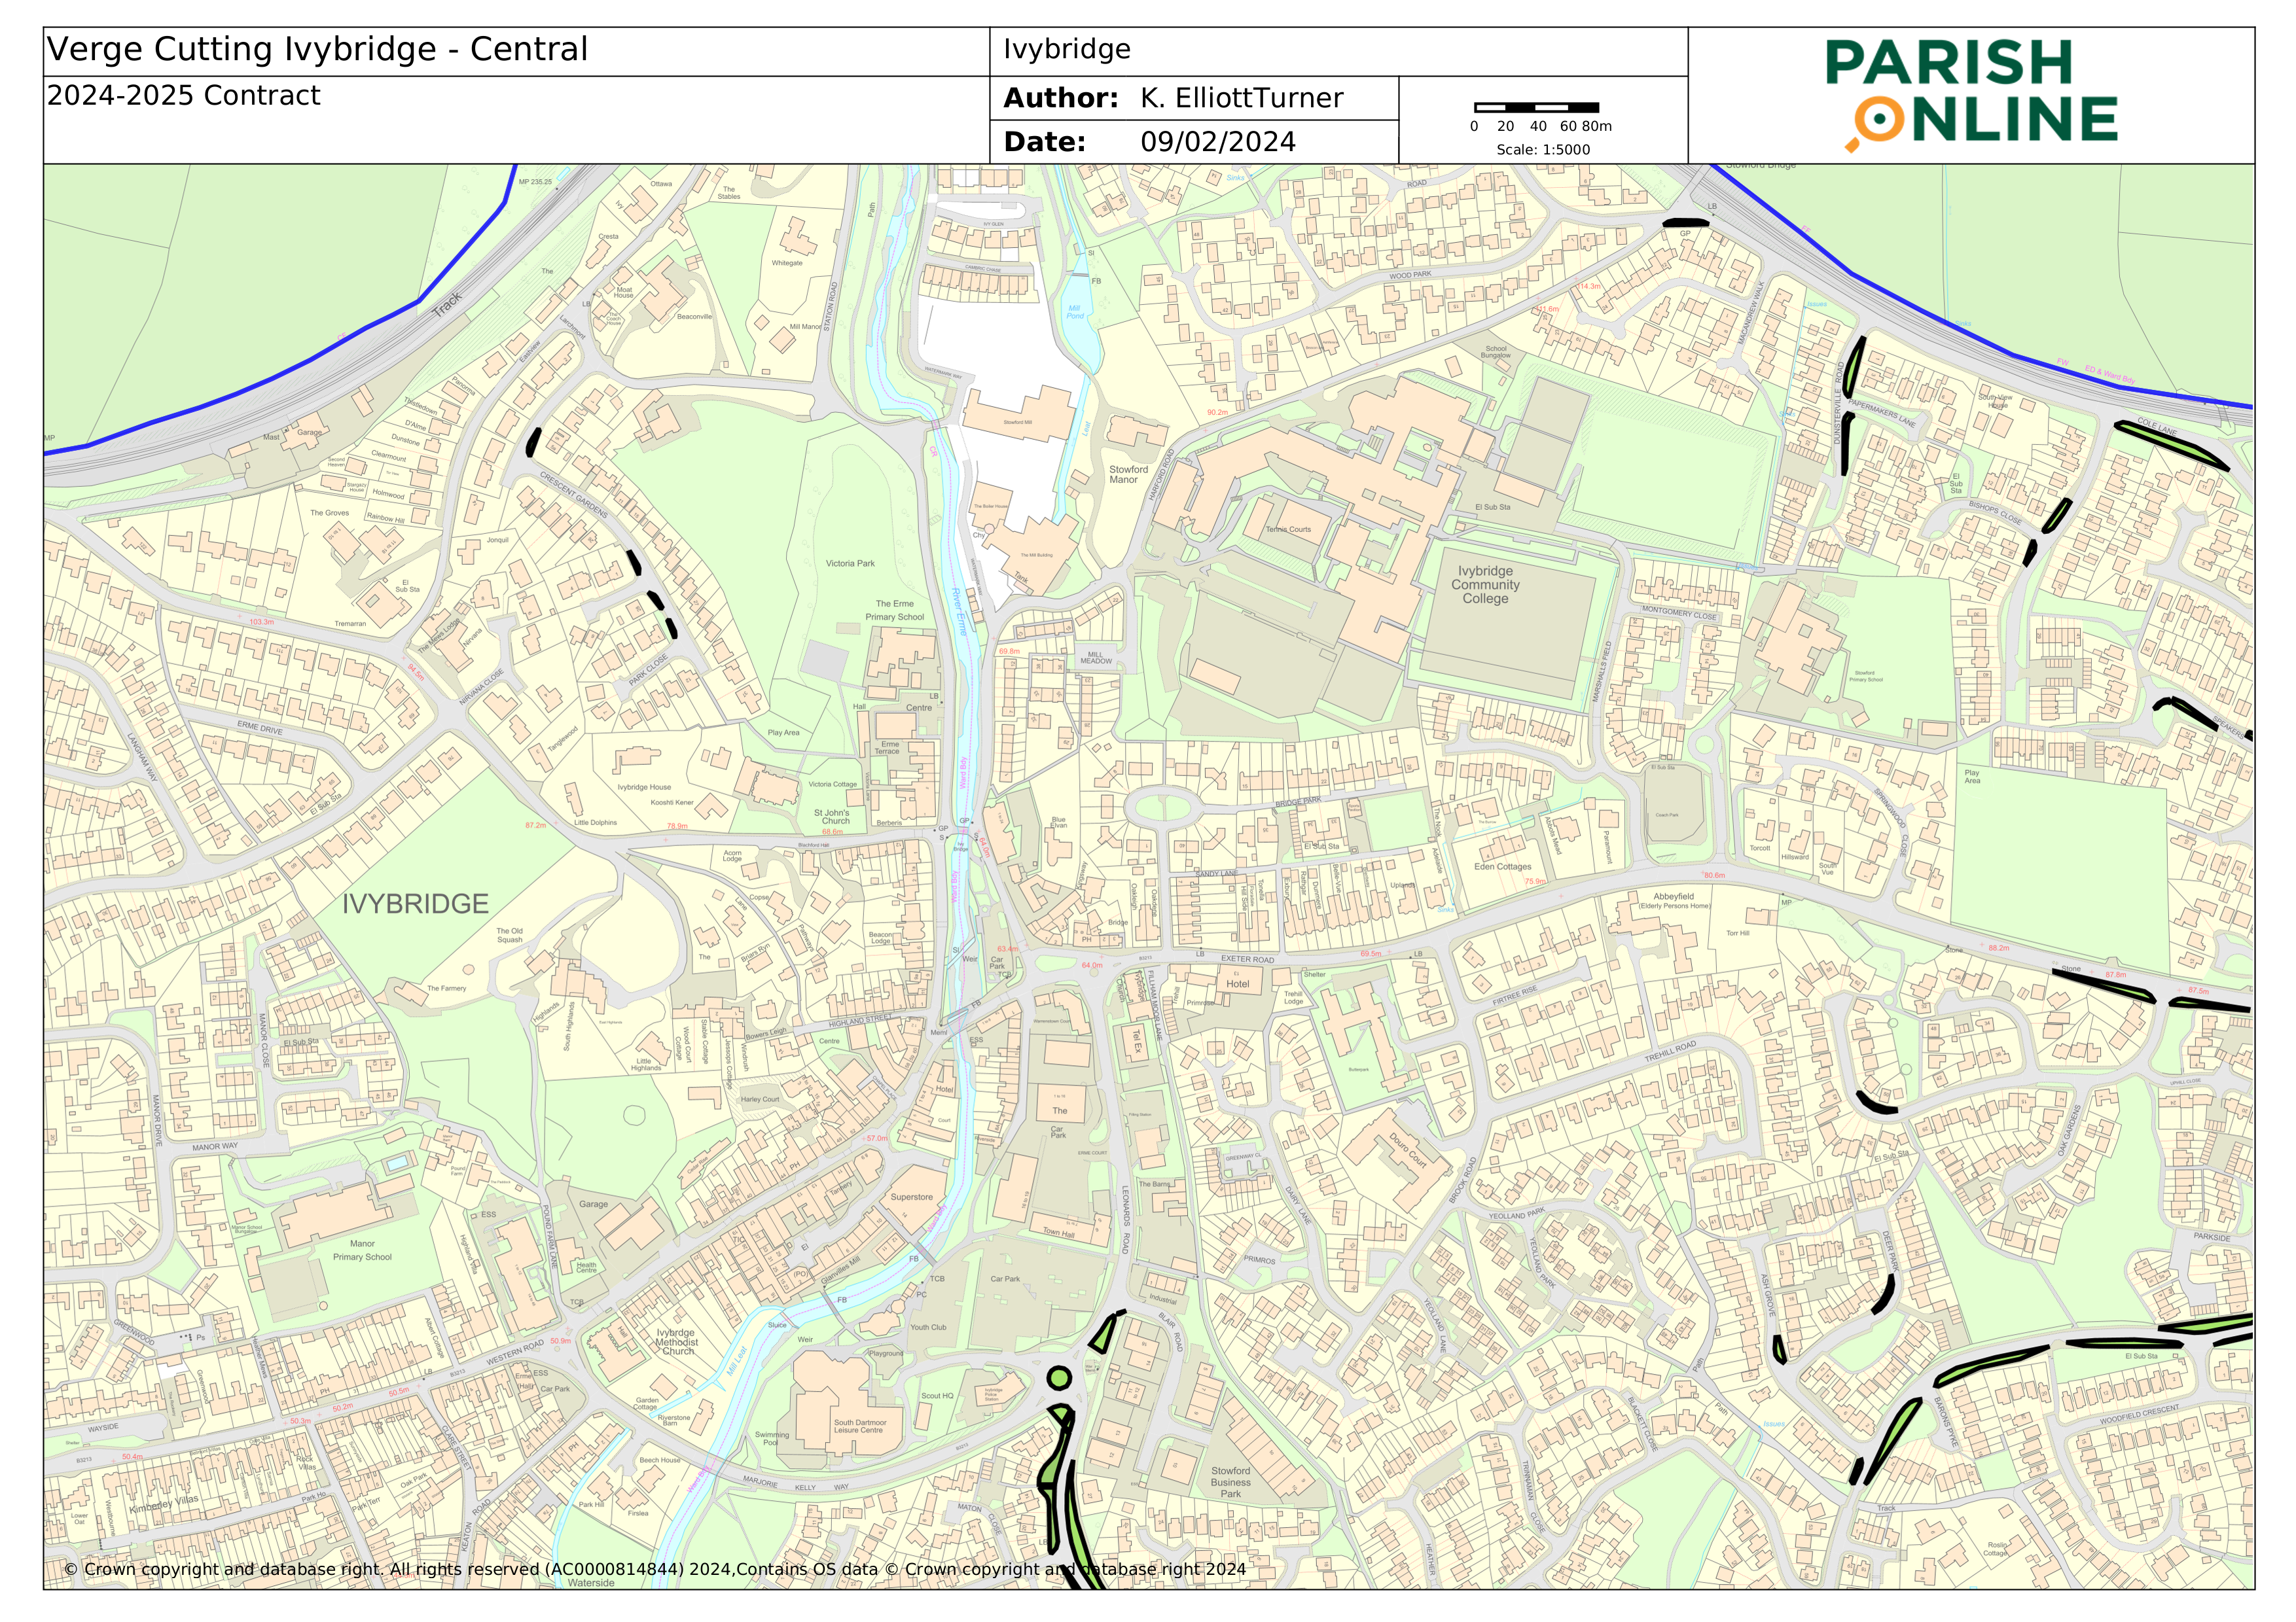This screenshot has height=1622, width=2296.
Task: Click the Stowford Business Park label
Action: point(1230,1482)
